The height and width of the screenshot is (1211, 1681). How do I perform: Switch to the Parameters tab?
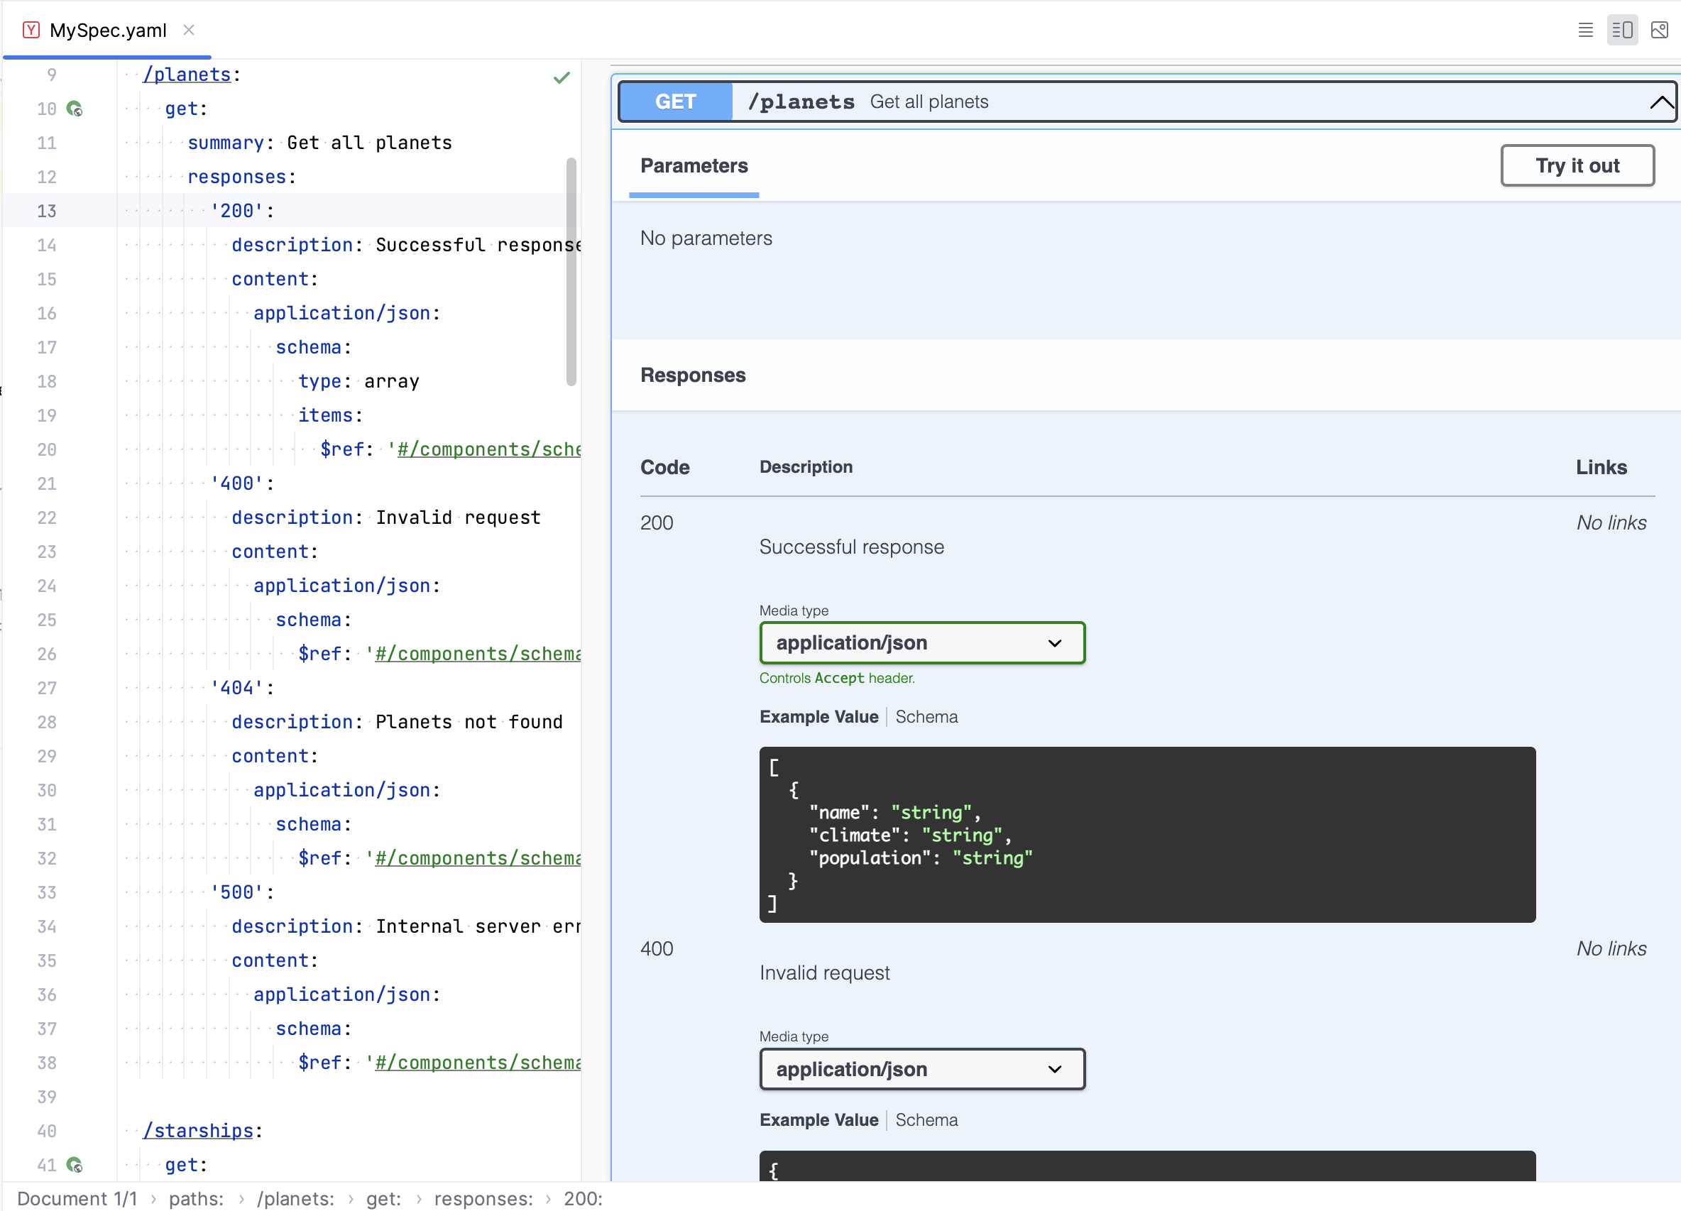[x=694, y=165]
